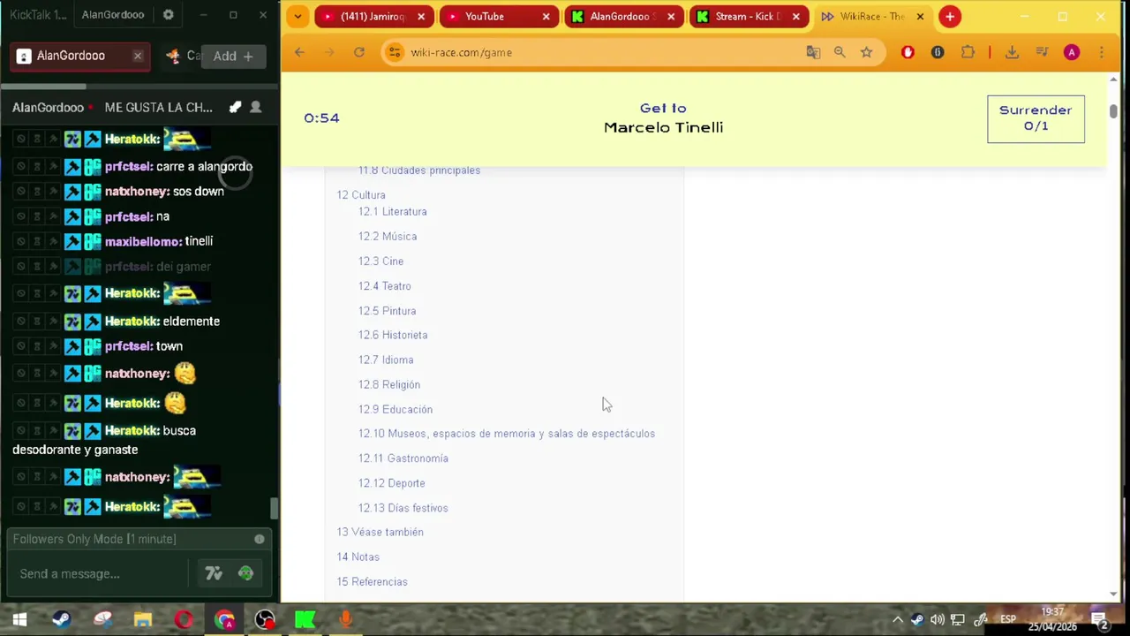Go back in browser

299,52
